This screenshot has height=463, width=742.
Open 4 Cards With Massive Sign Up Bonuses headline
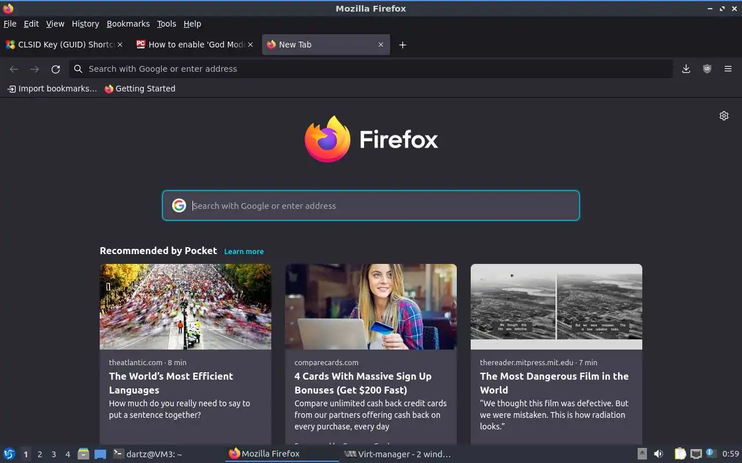pyautogui.click(x=363, y=383)
